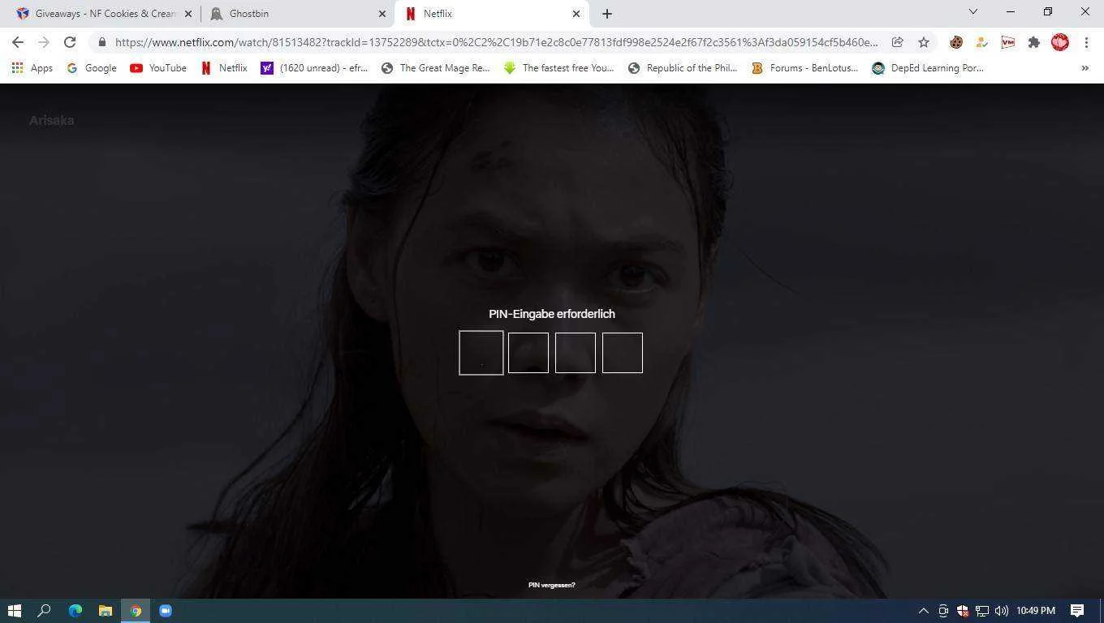
Task: Open a new browser tab
Action: click(x=607, y=14)
